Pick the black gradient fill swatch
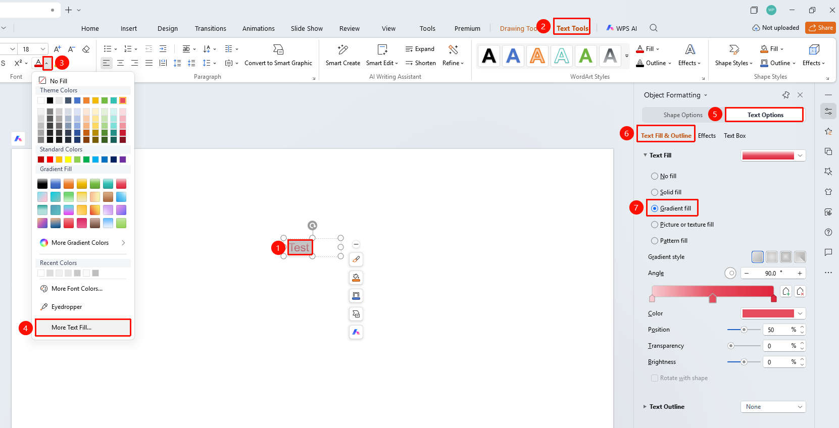Viewport: 839px width, 428px height. tap(42, 184)
